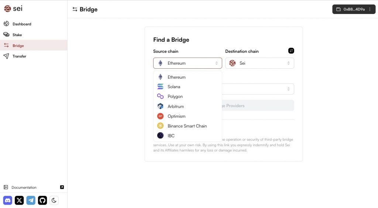The height and width of the screenshot is (208, 378).
Task: Open the Telegram link icon
Action: tap(31, 200)
